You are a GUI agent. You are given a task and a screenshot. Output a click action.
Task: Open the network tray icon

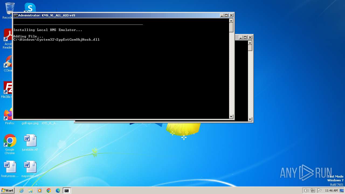pyautogui.click(x=313, y=190)
